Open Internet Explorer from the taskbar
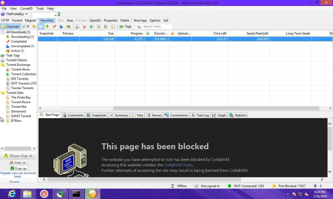The width and height of the screenshot is (333, 199). tap(12, 194)
